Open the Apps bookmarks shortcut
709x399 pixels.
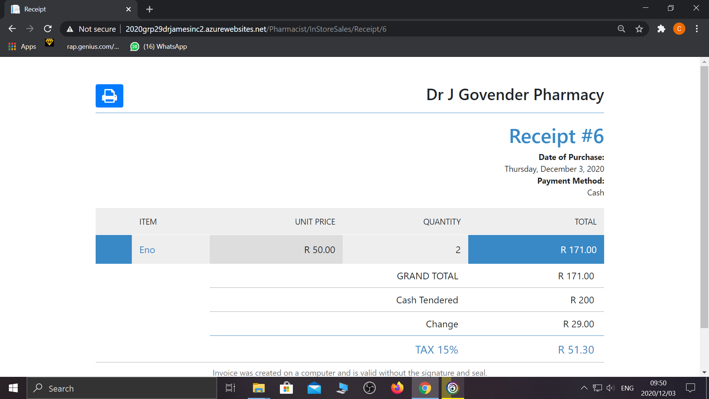coord(22,47)
